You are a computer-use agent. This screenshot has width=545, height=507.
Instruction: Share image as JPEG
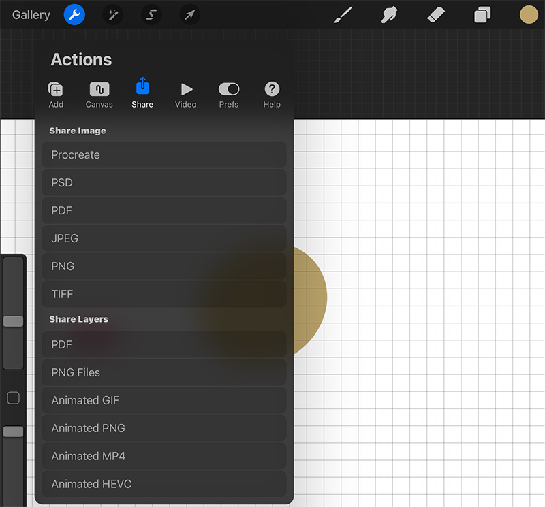point(164,238)
